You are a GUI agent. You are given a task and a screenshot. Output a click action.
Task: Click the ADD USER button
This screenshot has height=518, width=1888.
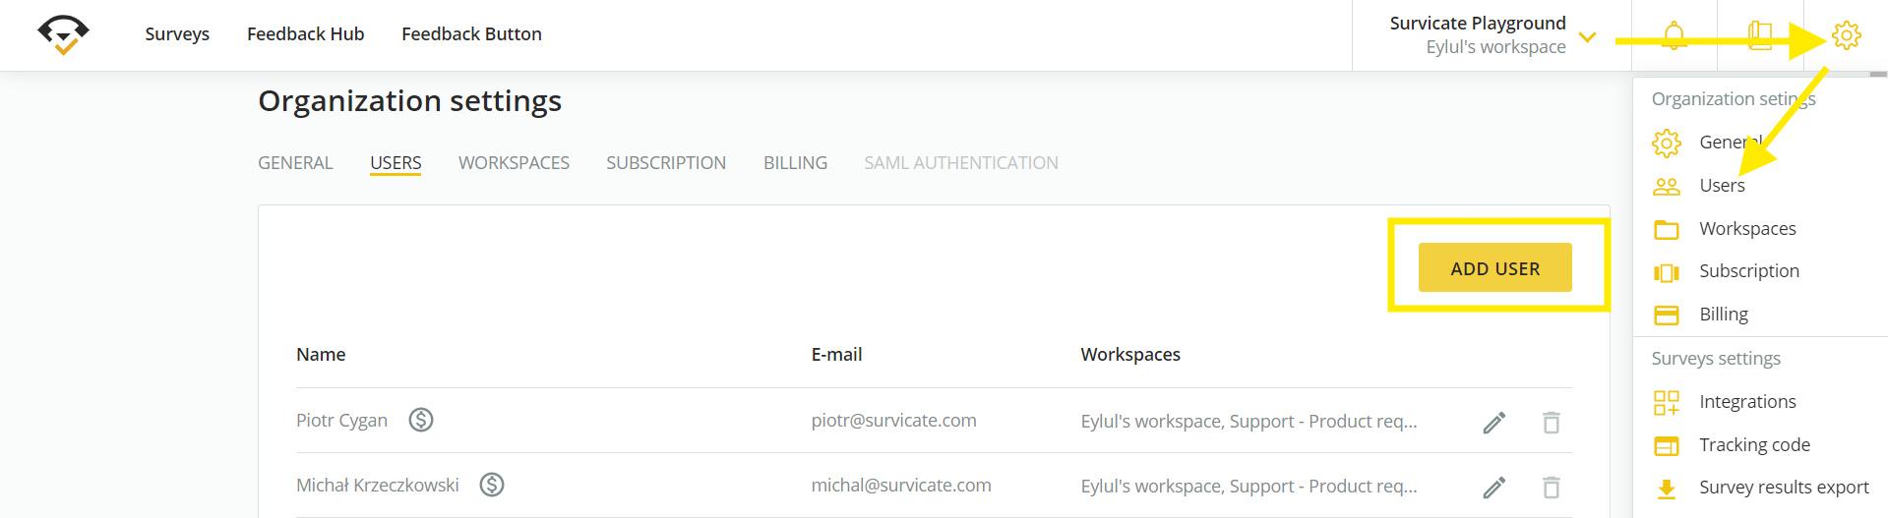[x=1494, y=267]
